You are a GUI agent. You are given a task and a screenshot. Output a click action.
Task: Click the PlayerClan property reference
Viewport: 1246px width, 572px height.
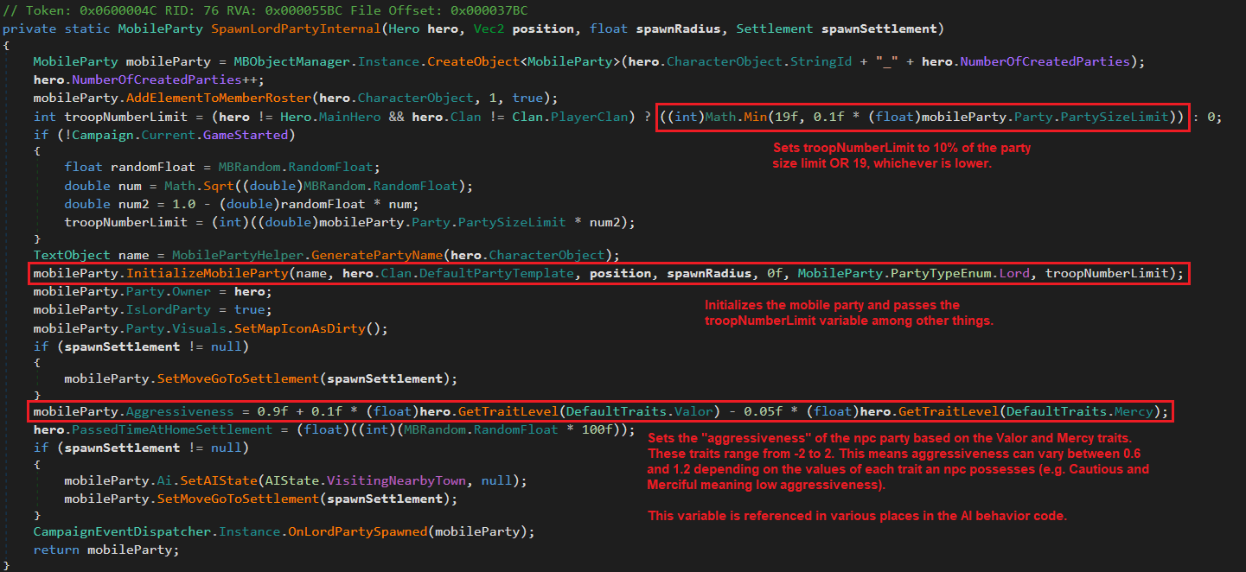pyautogui.click(x=590, y=117)
